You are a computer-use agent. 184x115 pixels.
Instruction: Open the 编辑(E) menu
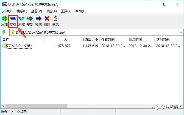click(22, 11)
